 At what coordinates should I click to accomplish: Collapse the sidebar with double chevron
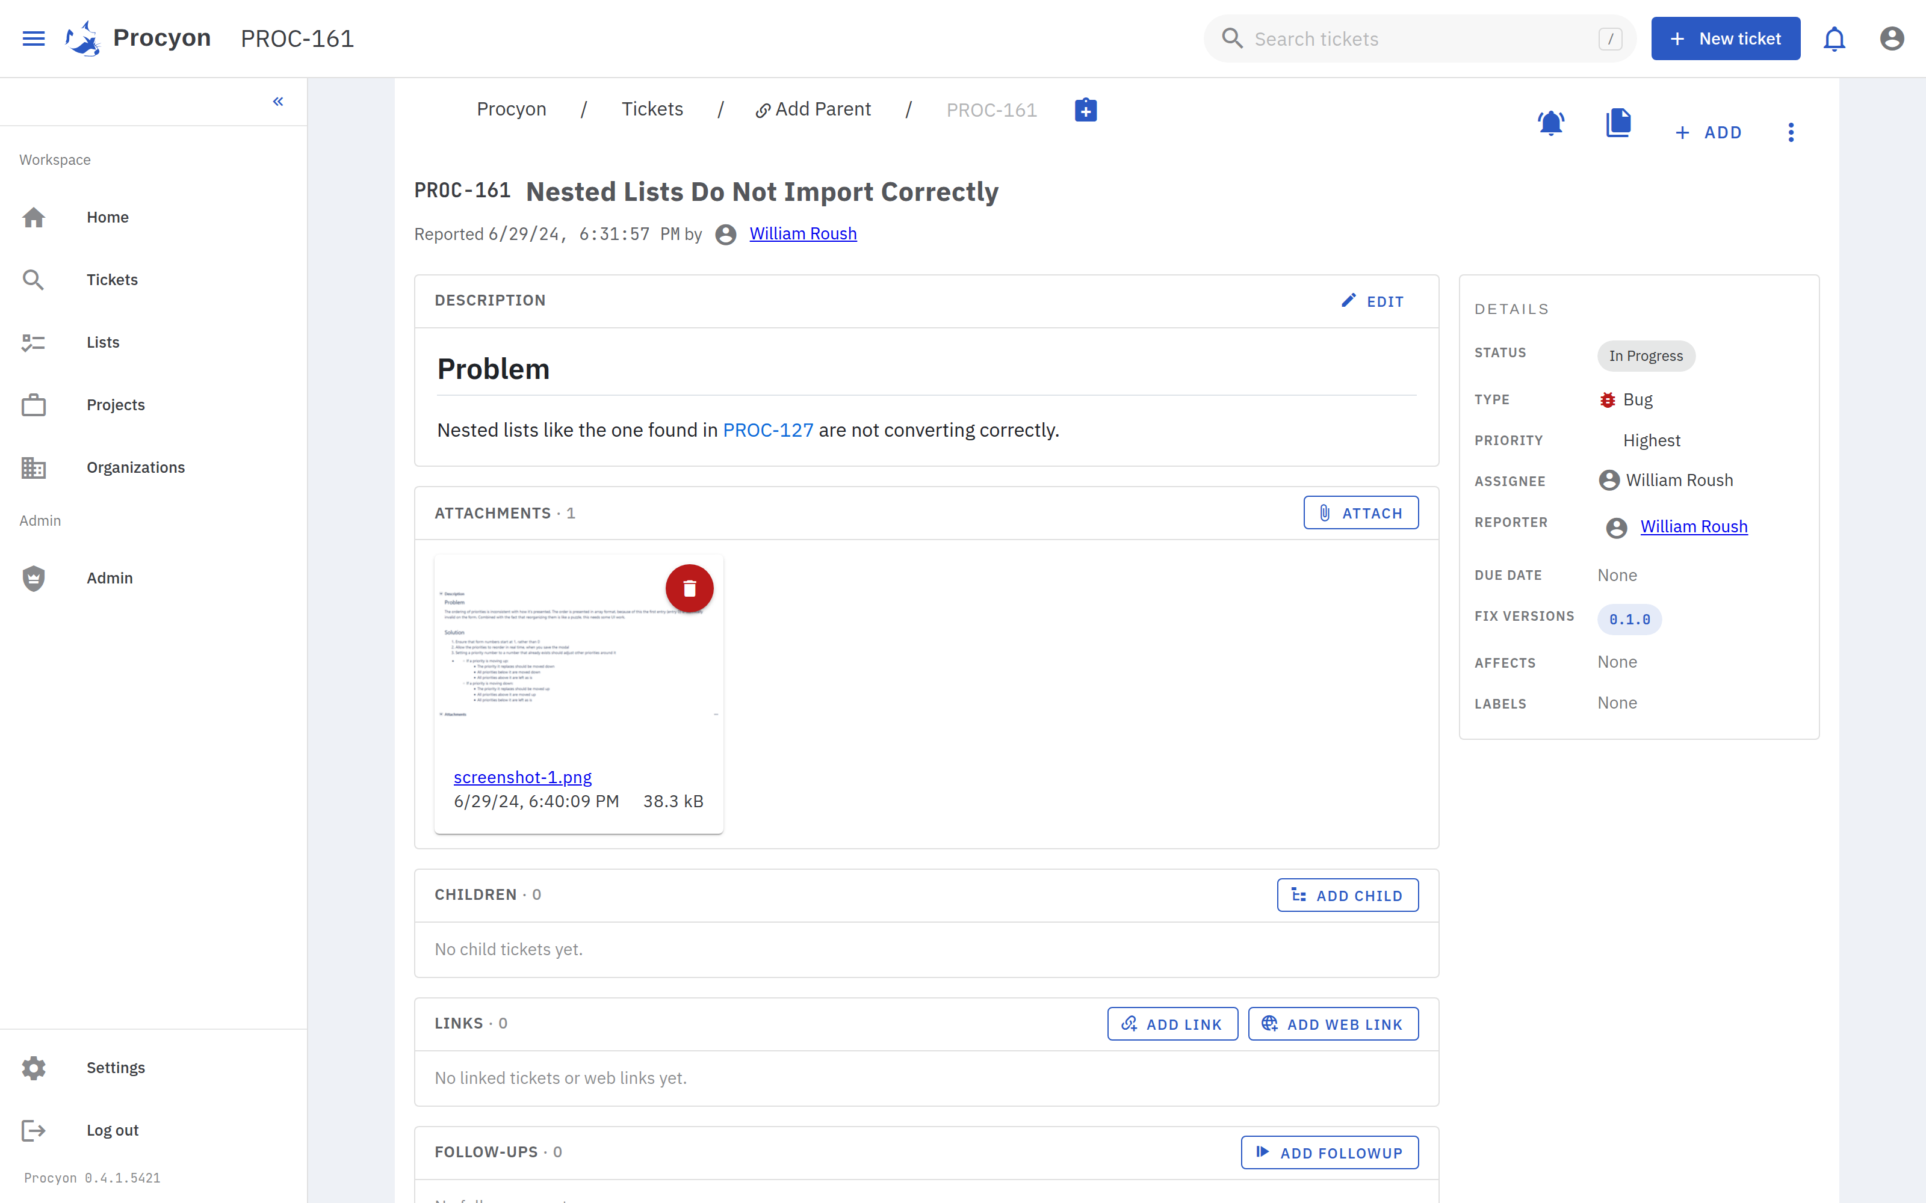pos(277,101)
